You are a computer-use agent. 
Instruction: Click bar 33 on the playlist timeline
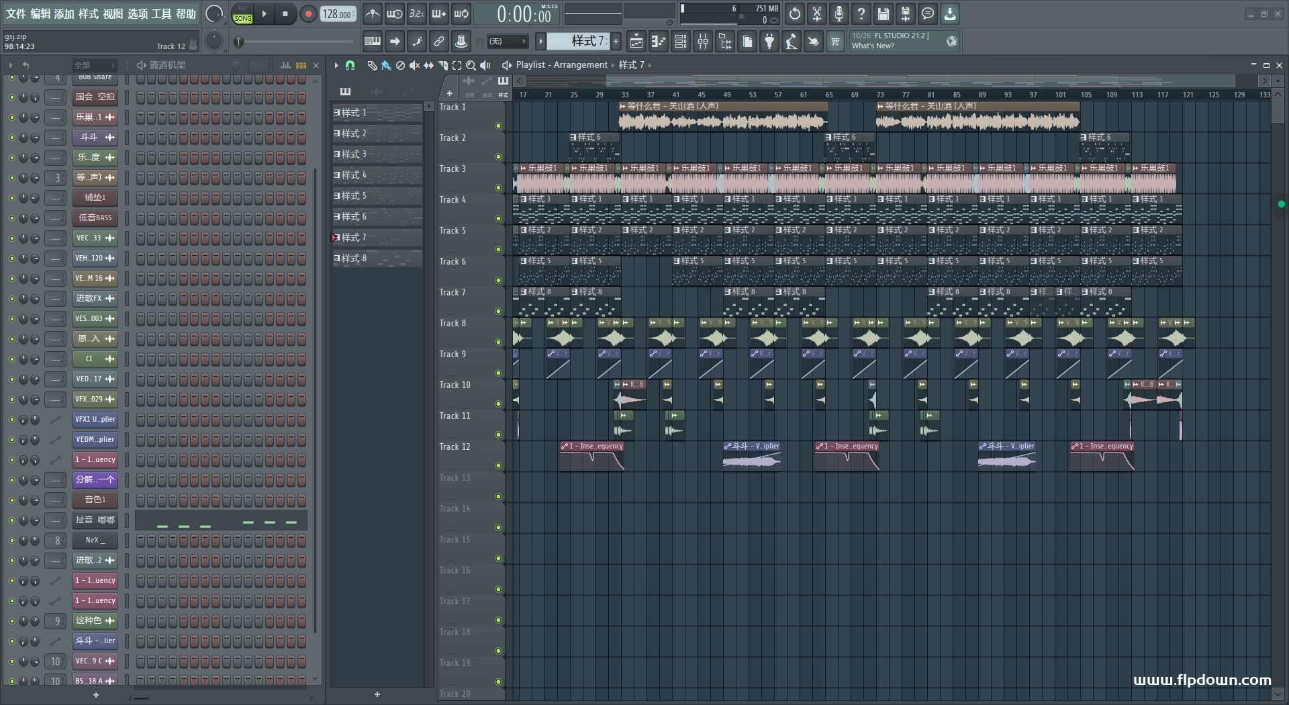pos(625,95)
